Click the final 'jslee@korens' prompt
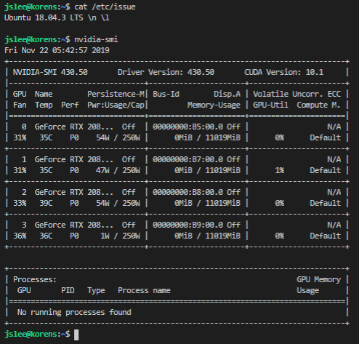Image resolution: width=359 pixels, height=344 pixels. (31, 334)
